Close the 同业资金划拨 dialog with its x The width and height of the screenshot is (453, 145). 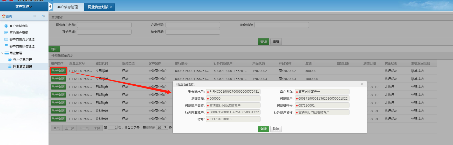tap(362, 84)
